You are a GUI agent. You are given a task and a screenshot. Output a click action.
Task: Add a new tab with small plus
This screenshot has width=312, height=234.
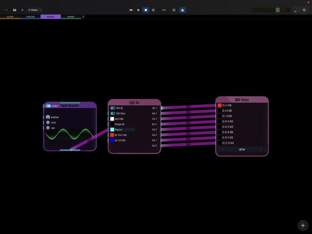83,17
